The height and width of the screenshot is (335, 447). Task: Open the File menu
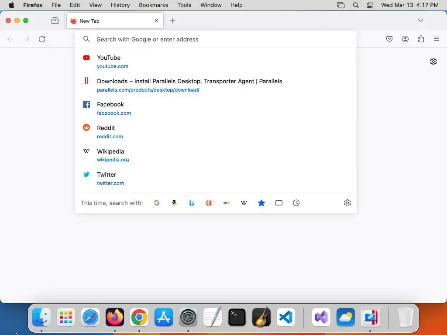(56, 5)
